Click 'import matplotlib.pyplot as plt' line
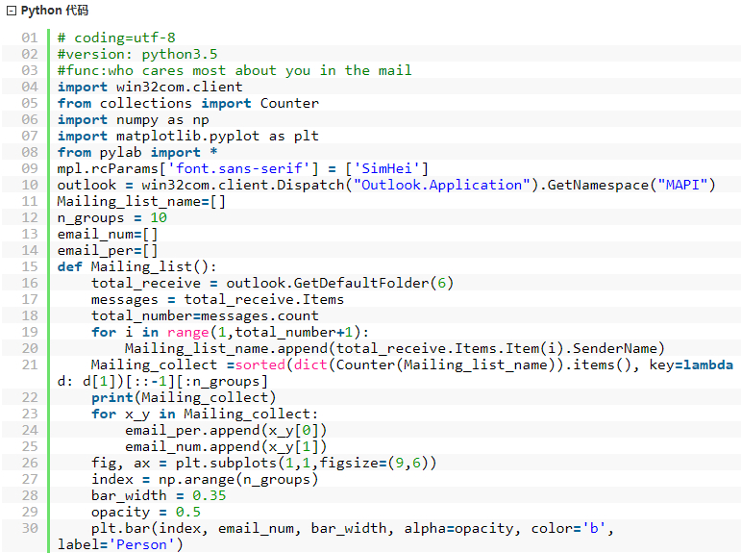This screenshot has height=553, width=741. pyautogui.click(x=188, y=136)
